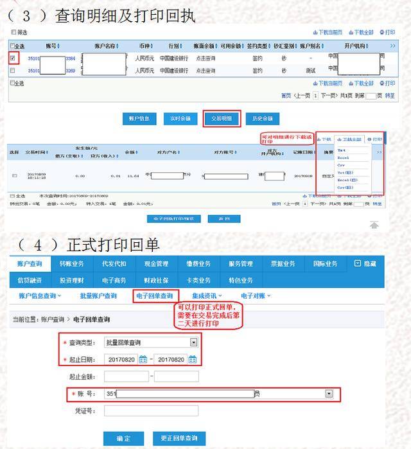Sort transactions by 对方账号 arrows
Image resolution: width=411 pixels, height=449 pixels.
(236, 152)
